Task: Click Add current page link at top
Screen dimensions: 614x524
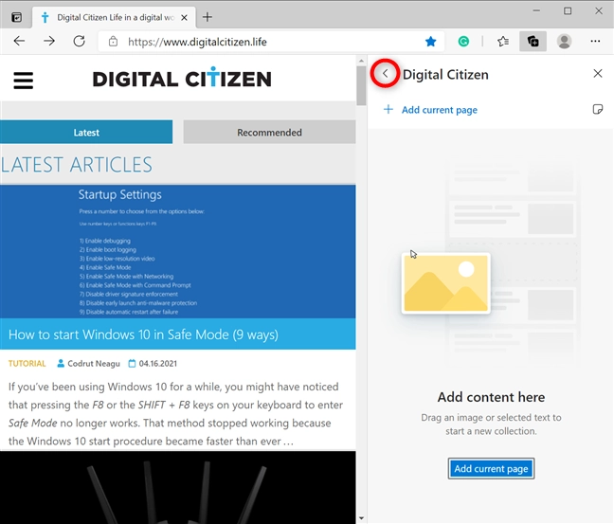Action: pos(430,110)
